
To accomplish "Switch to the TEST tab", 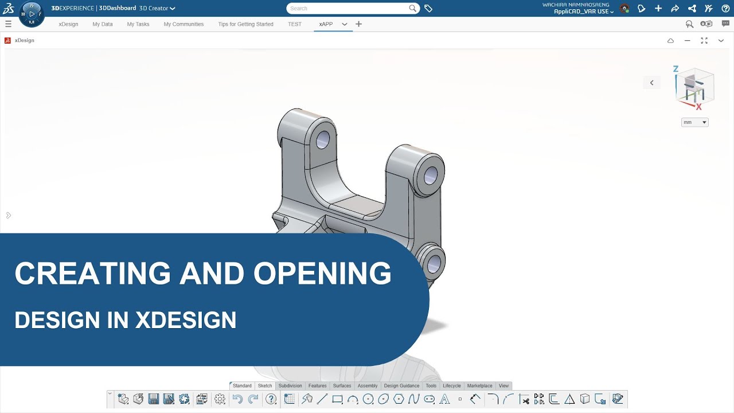I will click(x=295, y=24).
